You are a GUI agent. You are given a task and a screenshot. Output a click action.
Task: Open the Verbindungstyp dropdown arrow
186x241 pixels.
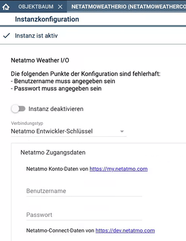pos(122,131)
